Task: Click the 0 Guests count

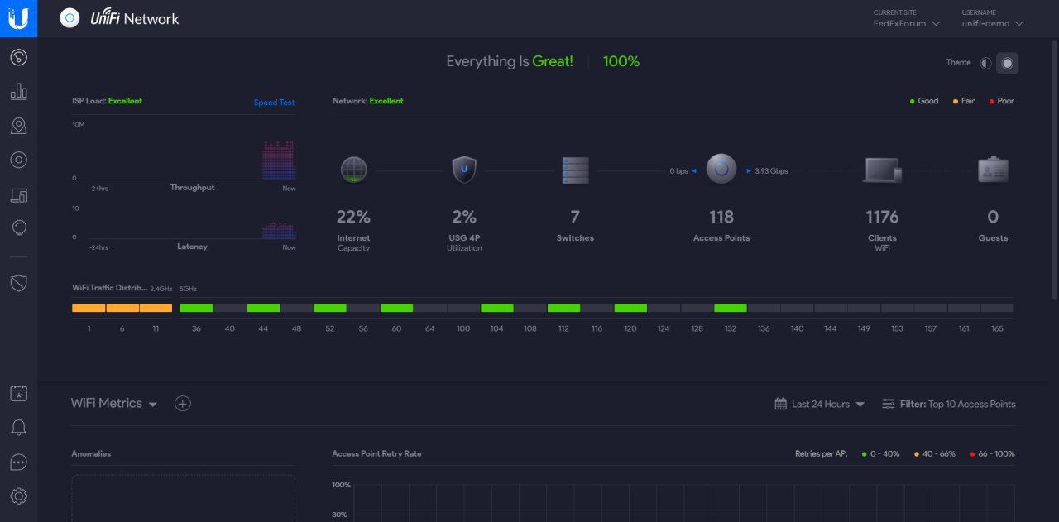Action: click(x=993, y=217)
